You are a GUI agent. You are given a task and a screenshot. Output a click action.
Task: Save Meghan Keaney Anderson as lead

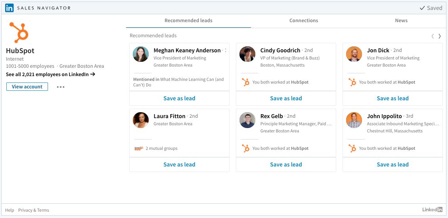pos(180,98)
